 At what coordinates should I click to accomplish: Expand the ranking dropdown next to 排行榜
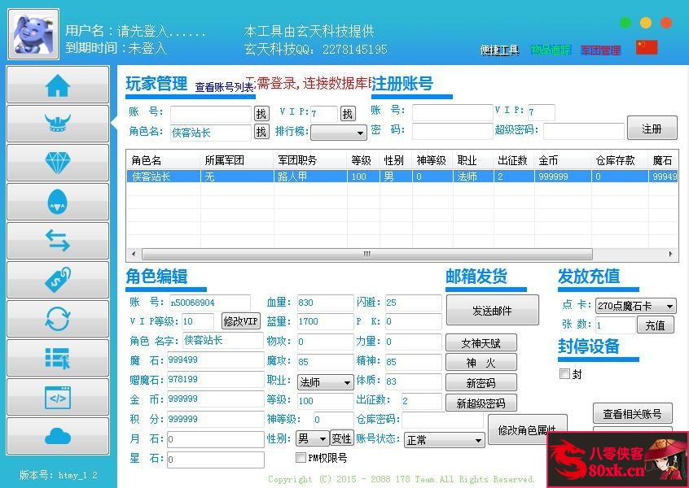point(338,133)
